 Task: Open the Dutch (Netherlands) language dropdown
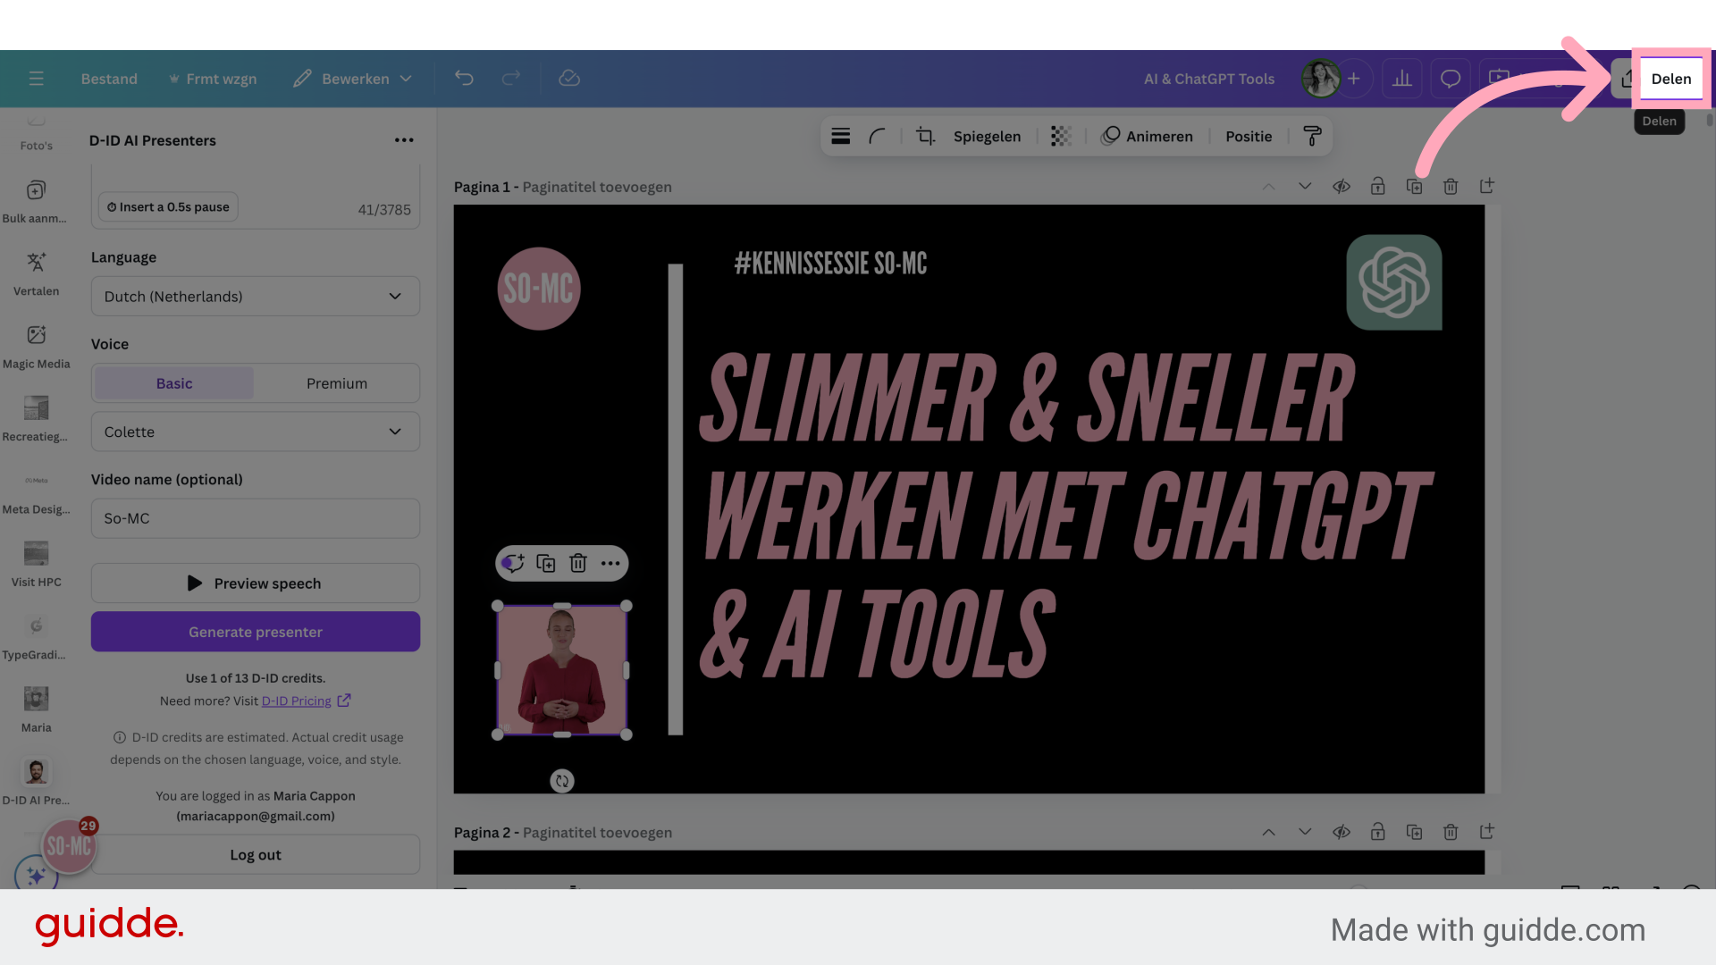255,297
